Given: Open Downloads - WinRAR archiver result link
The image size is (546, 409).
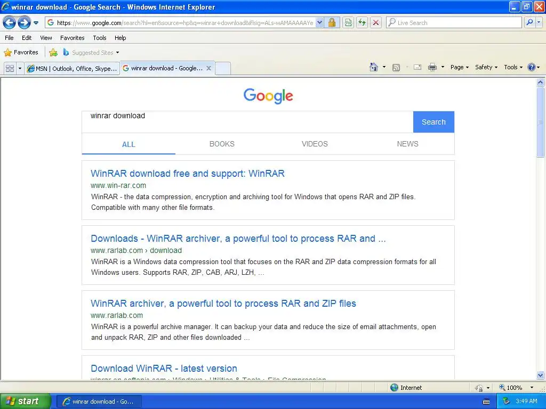Looking at the screenshot, I should [x=238, y=239].
